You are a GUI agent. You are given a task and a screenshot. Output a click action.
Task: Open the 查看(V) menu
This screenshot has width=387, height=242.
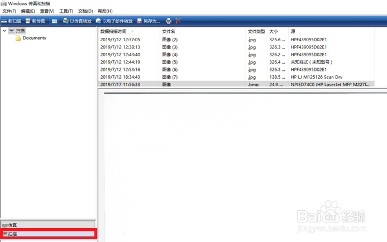click(47, 11)
